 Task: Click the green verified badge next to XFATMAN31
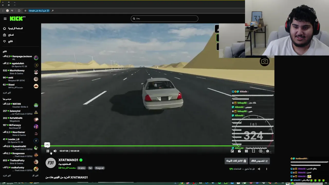click(81, 160)
